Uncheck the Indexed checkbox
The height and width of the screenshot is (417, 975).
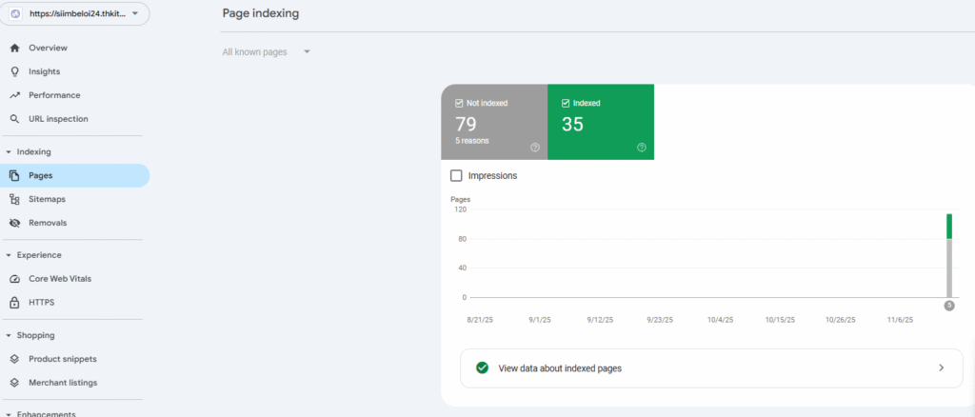566,103
